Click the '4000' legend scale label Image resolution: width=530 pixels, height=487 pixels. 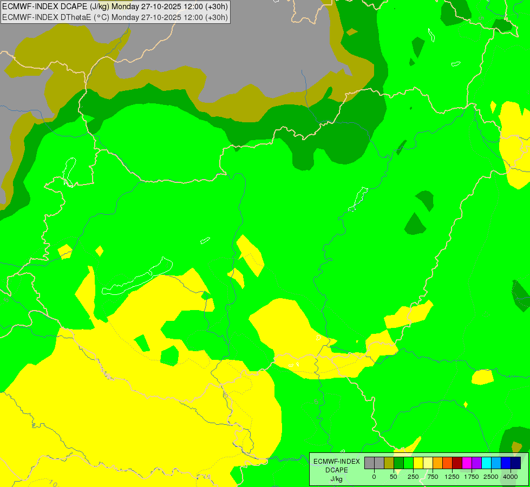pos(511,477)
